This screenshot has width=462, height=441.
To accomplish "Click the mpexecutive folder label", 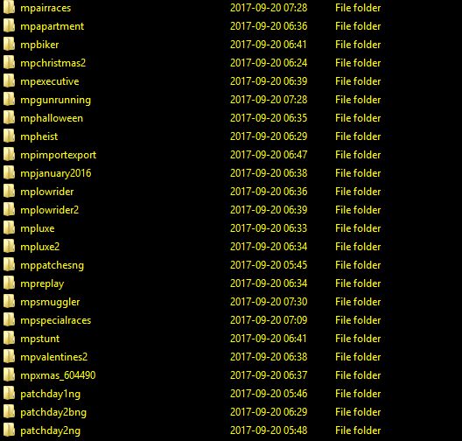I will coord(50,81).
